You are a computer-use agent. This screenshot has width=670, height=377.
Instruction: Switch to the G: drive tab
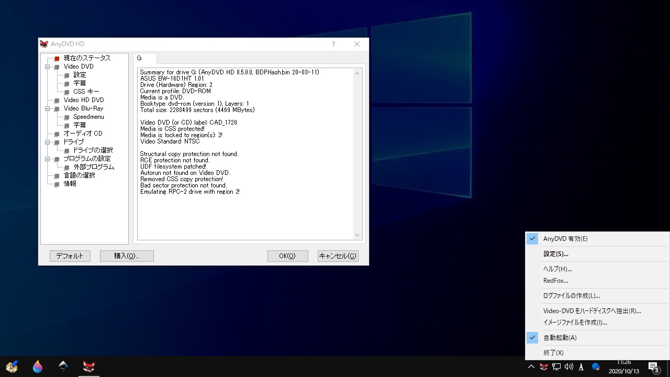point(144,58)
